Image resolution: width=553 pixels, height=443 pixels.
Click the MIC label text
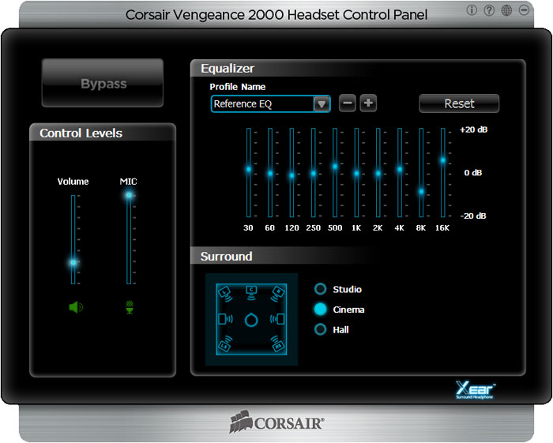click(128, 182)
